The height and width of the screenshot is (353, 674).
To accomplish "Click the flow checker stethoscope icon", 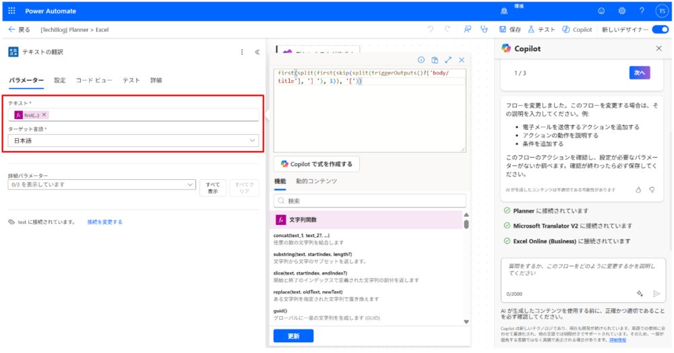I will pyautogui.click(x=483, y=30).
